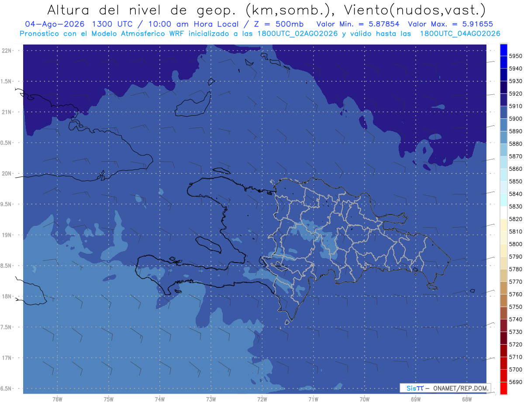Click the 5940 color bar label

(515, 69)
